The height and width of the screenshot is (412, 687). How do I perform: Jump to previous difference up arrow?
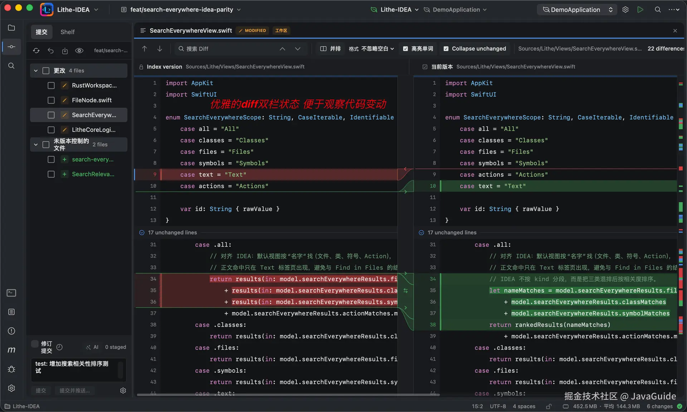tap(145, 49)
